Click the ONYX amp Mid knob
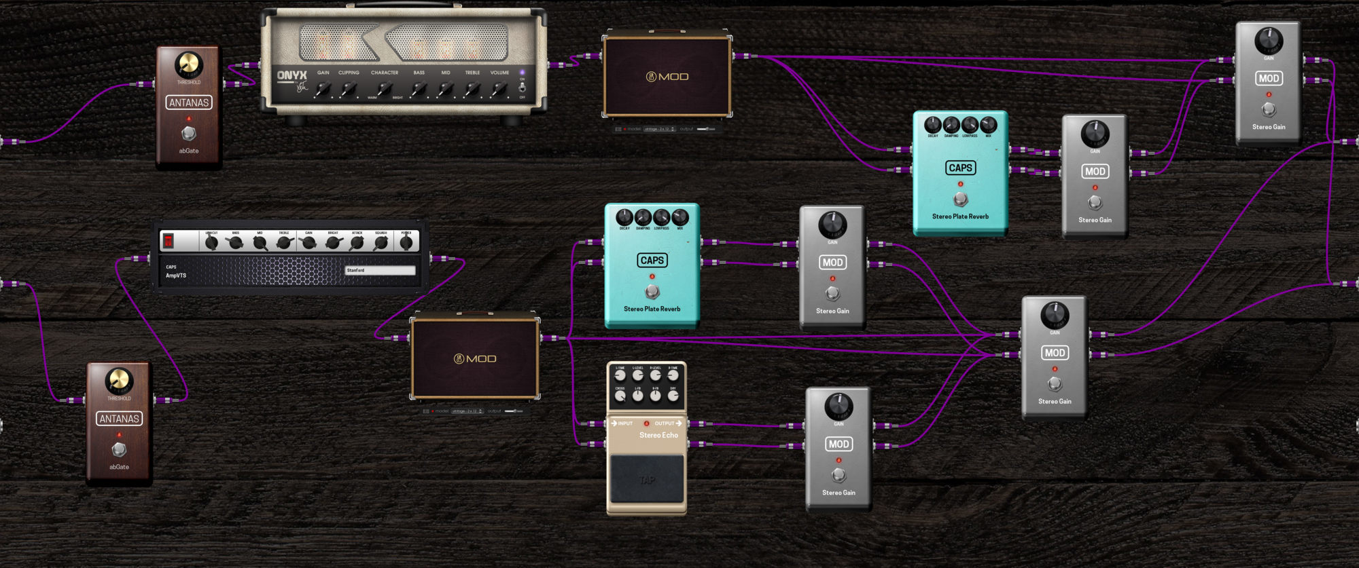 coord(446,88)
